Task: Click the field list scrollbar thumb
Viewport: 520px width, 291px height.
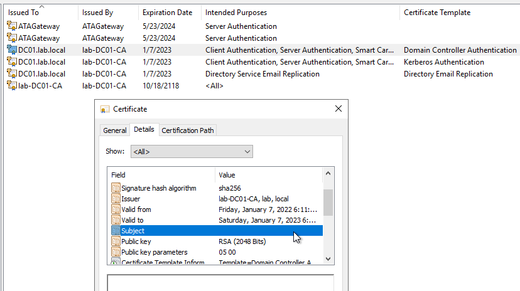Action: tap(328, 203)
